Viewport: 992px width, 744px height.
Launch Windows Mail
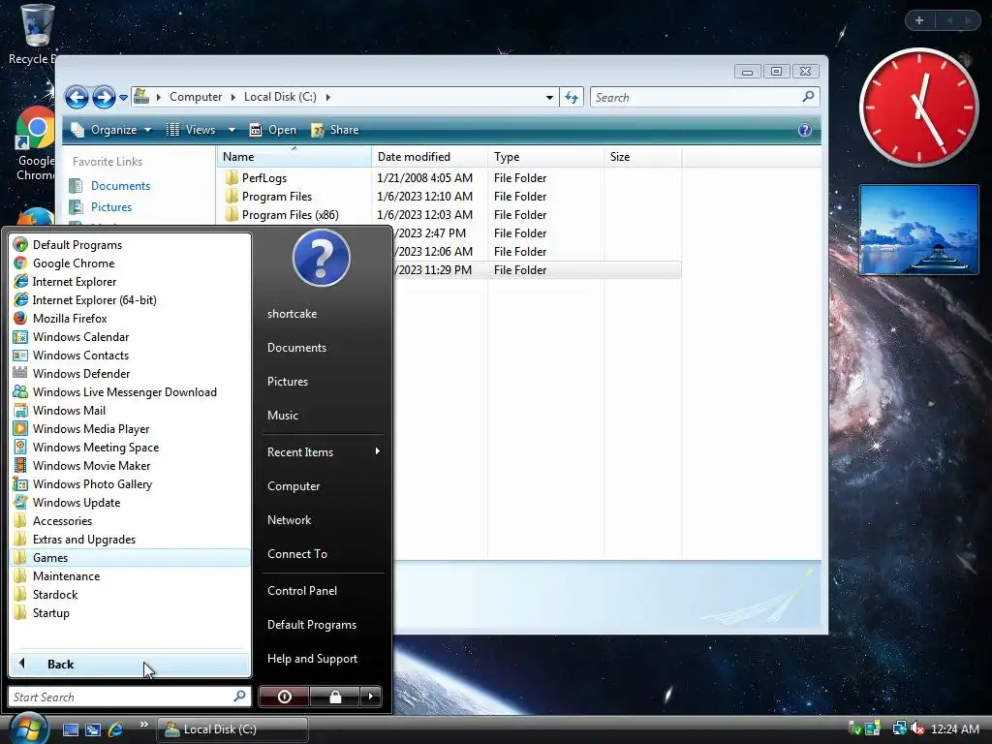pyautogui.click(x=131, y=410)
